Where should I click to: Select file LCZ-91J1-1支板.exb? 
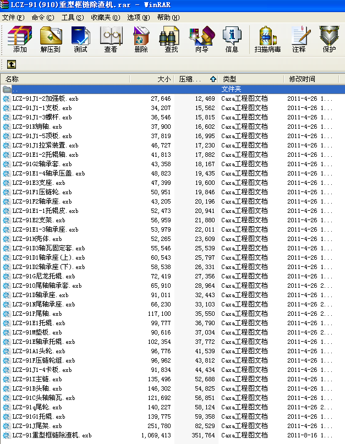[42, 108]
